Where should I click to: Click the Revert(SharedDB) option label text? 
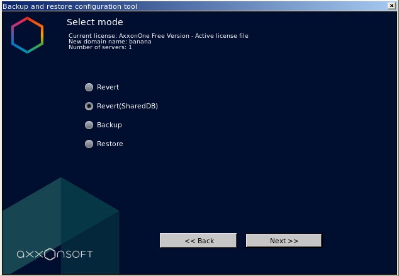coord(127,106)
